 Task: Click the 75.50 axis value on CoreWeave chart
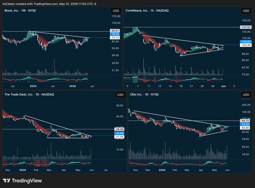coord(245,75)
